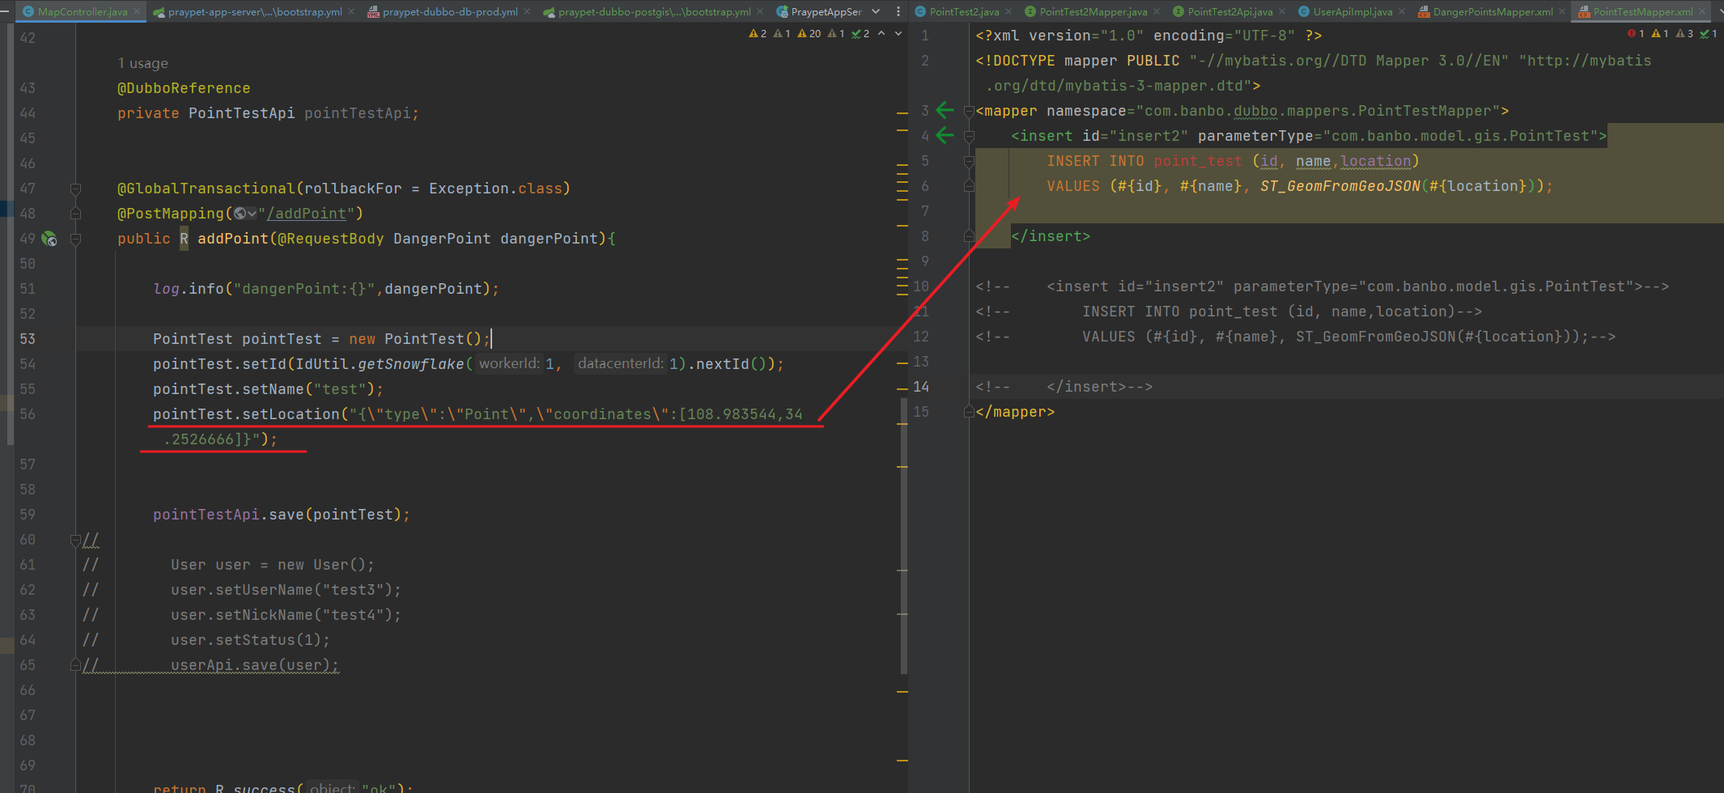1724x793 pixels.
Task: Open the /addPoint URL globe dropdown
Action: tap(244, 214)
